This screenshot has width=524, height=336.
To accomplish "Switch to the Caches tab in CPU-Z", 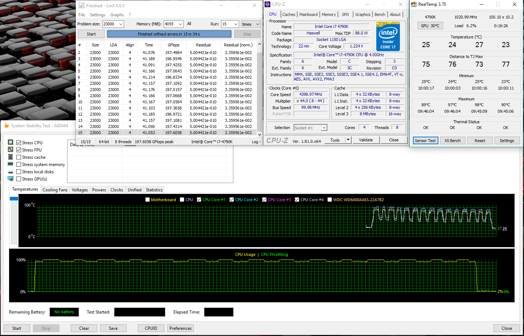I will 289,14.
